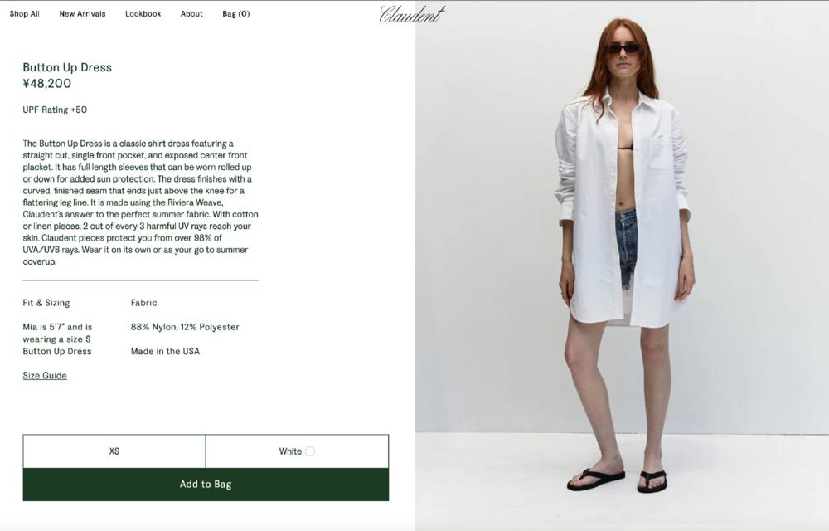This screenshot has height=531, width=829.
Task: Open the Shop All menu
Action: [x=24, y=14]
